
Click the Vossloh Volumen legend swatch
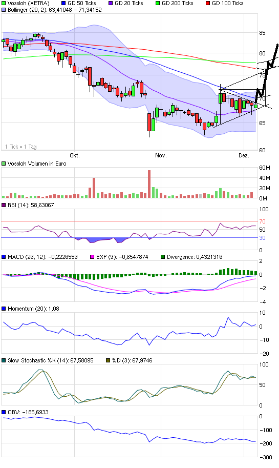coord(4,164)
